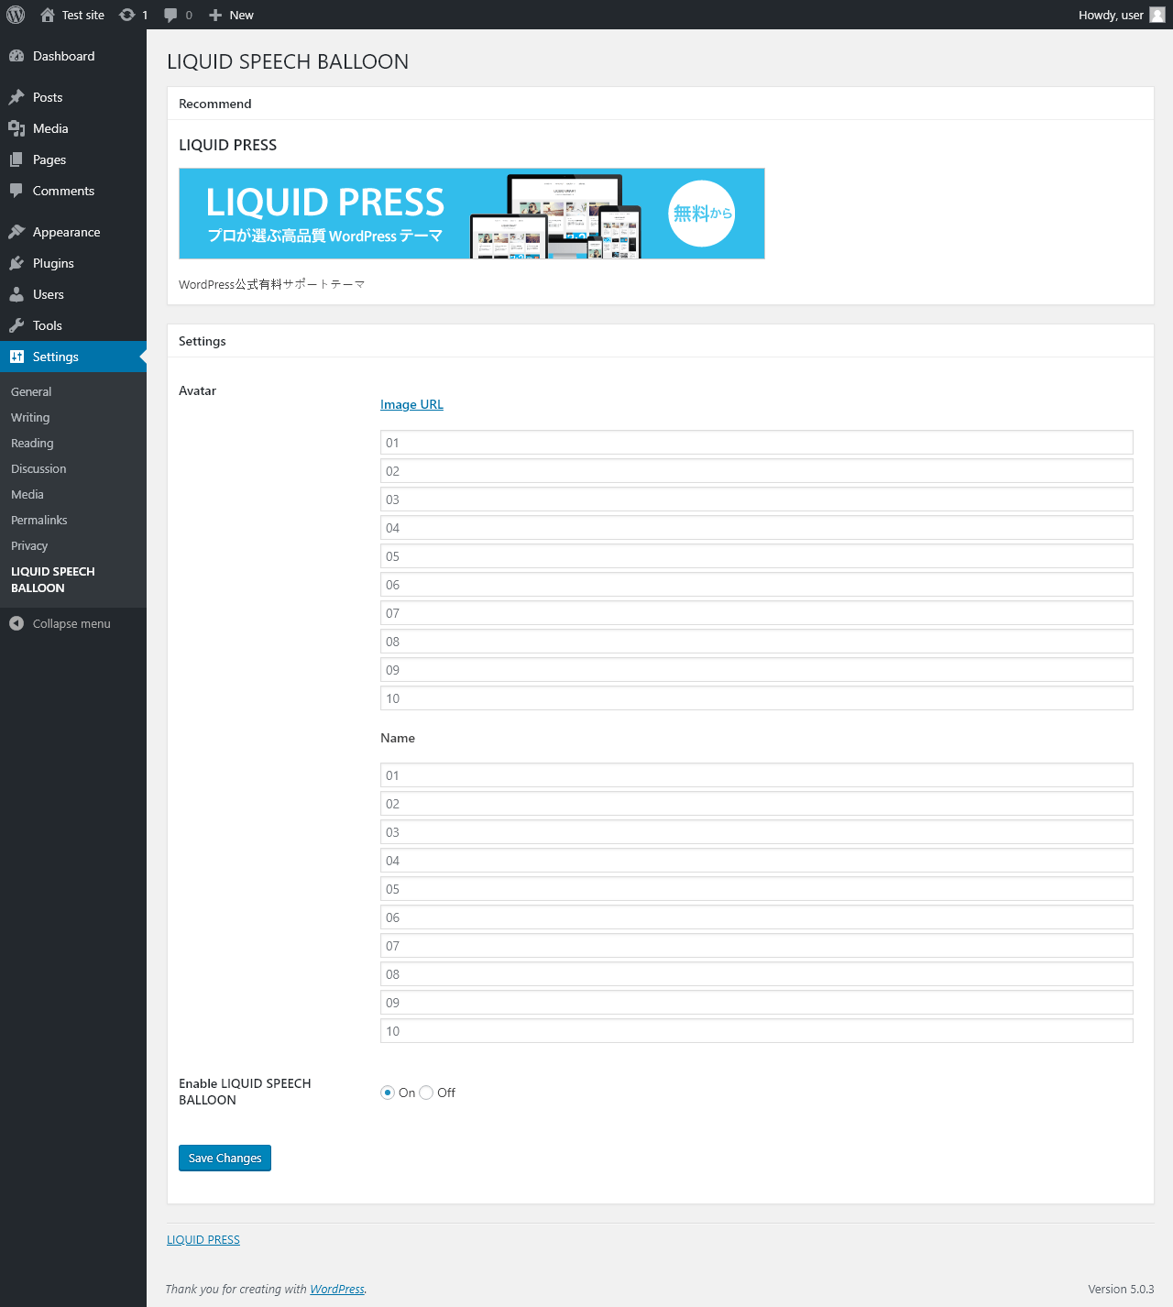Click the Collapse menu arrow icon

(16, 623)
